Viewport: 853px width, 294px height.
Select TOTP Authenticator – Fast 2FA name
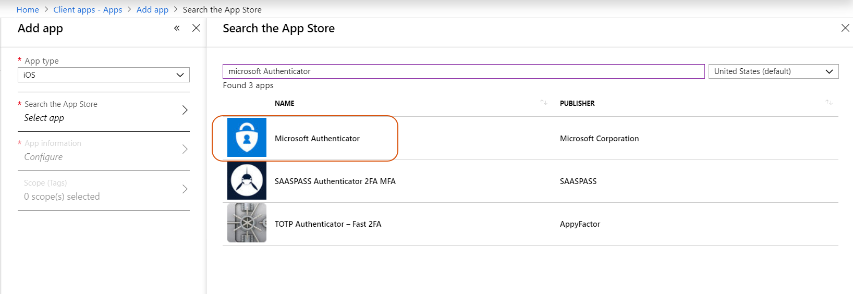tap(328, 224)
